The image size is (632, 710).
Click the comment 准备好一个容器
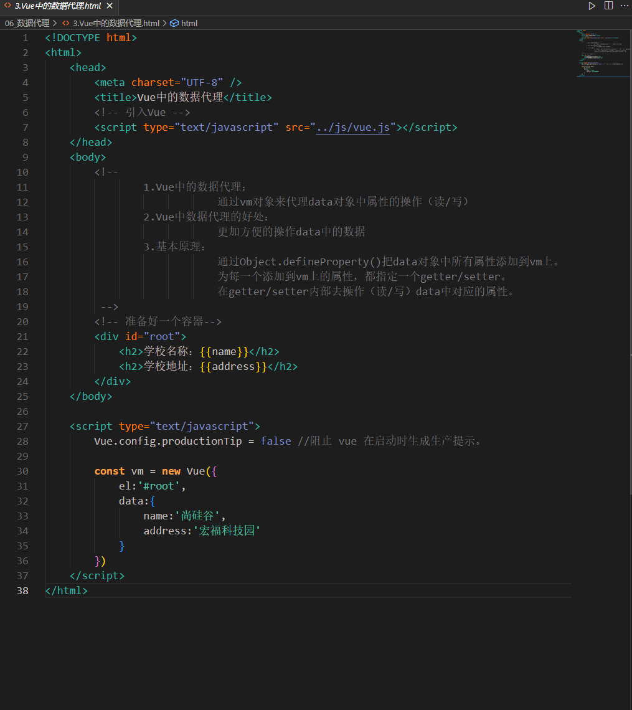coord(158,321)
